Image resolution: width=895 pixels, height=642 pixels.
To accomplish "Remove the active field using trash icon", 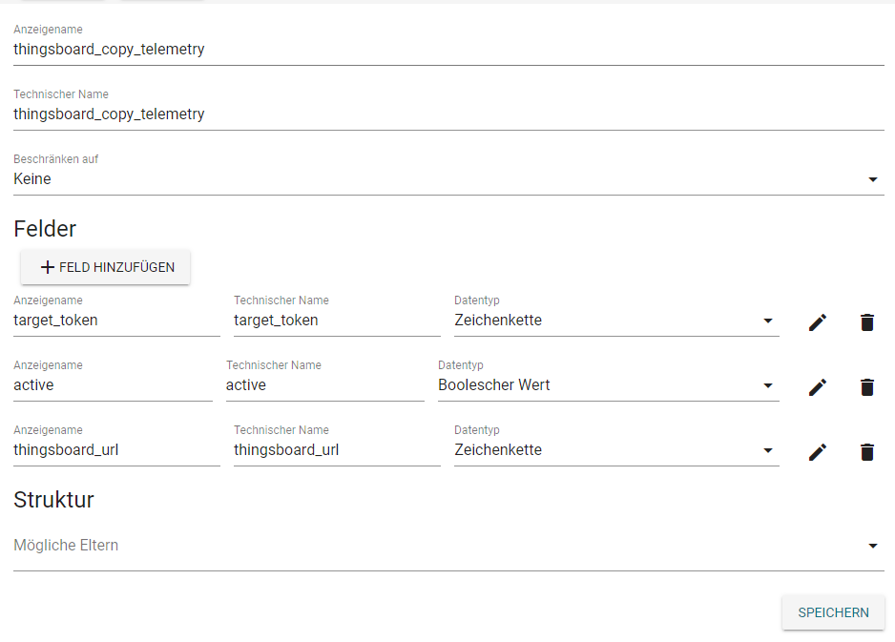I will coord(866,387).
